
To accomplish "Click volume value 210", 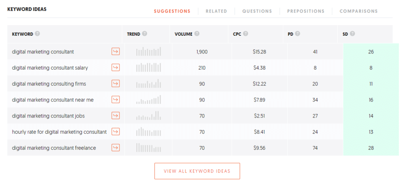I will pyautogui.click(x=202, y=68).
